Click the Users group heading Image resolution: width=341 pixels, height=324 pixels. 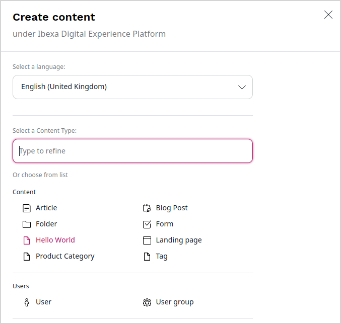[x=21, y=286]
